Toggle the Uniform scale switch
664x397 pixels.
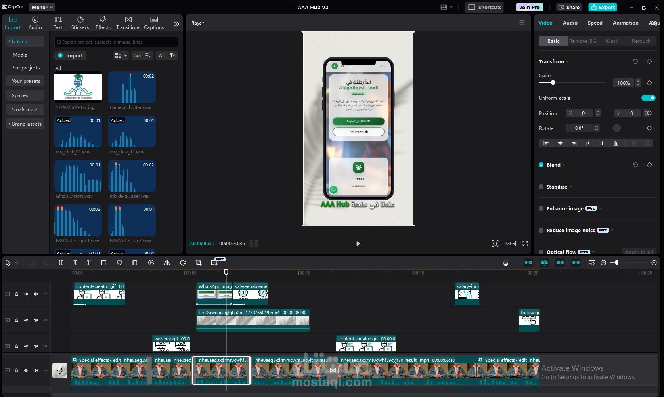pos(648,98)
